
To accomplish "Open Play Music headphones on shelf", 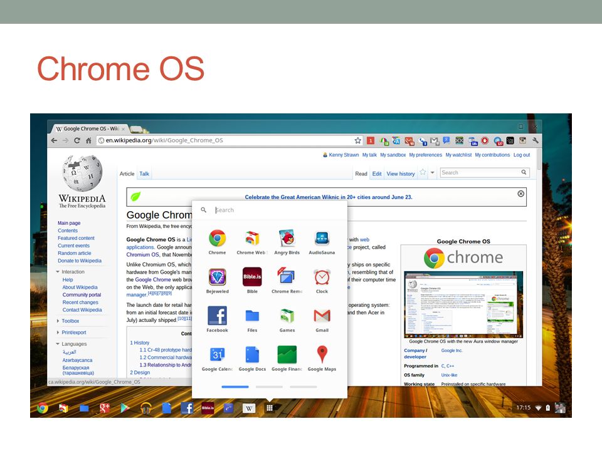I will pos(145,408).
